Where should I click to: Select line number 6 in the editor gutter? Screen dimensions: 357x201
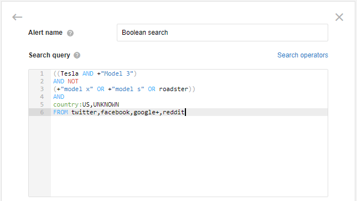point(42,112)
